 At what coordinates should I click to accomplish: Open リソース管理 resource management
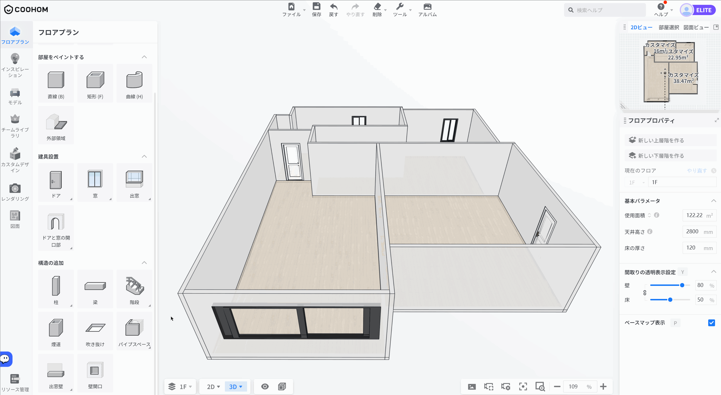15,383
